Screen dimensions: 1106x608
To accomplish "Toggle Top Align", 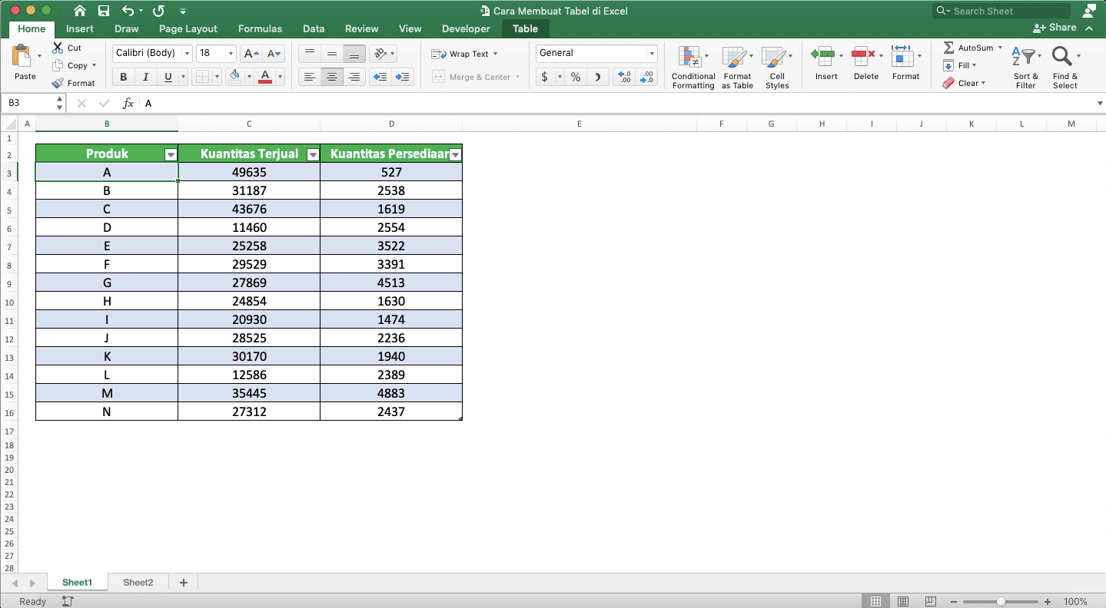I will [310, 54].
